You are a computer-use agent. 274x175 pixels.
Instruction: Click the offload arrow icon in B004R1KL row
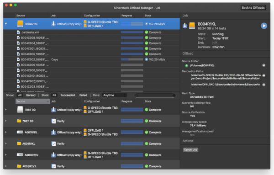pos(53,24)
